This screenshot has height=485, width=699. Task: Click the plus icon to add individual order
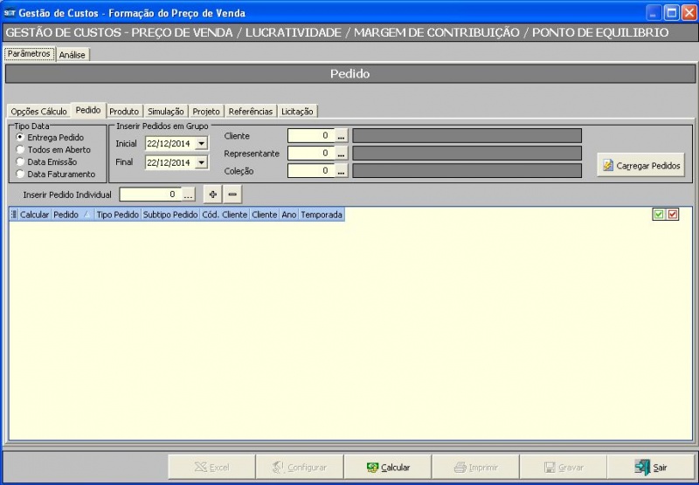pyautogui.click(x=212, y=195)
